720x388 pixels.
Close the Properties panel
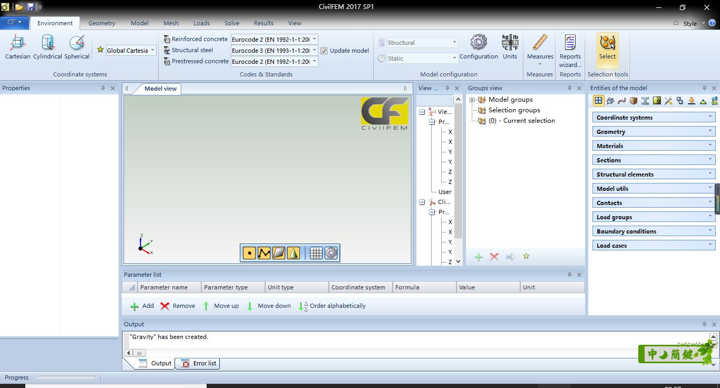click(x=113, y=88)
